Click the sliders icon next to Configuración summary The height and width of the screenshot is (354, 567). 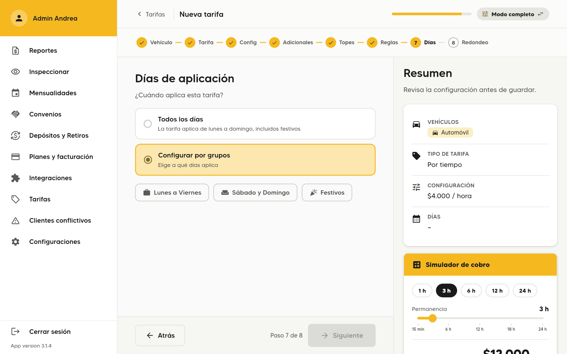click(416, 187)
